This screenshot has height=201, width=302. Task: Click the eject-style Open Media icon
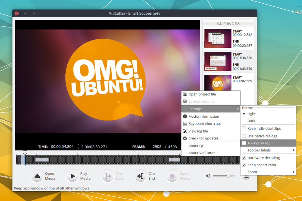[37, 176]
